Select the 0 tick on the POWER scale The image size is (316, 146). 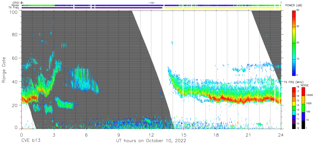[297, 75]
